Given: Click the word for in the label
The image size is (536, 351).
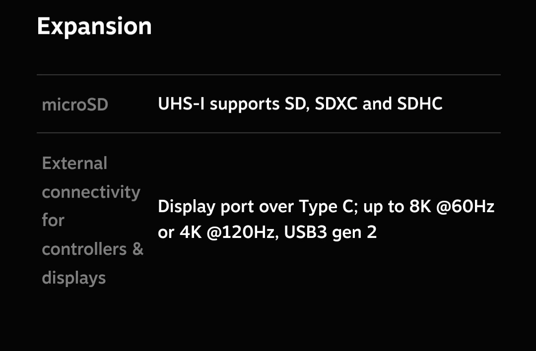Looking at the screenshot, I should [53, 220].
